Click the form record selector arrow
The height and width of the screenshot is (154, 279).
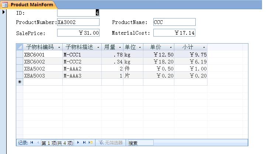[4, 12]
